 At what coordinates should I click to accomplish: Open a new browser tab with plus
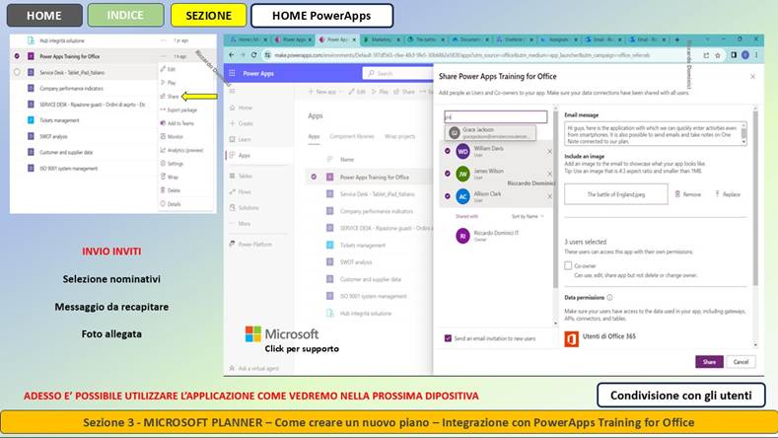[x=676, y=39]
